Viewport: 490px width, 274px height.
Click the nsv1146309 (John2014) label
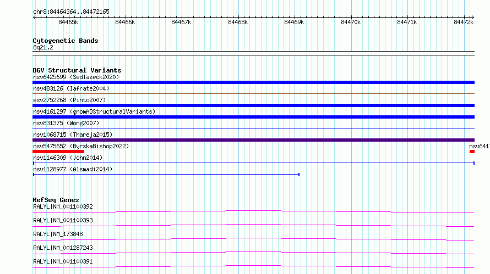click(x=68, y=158)
